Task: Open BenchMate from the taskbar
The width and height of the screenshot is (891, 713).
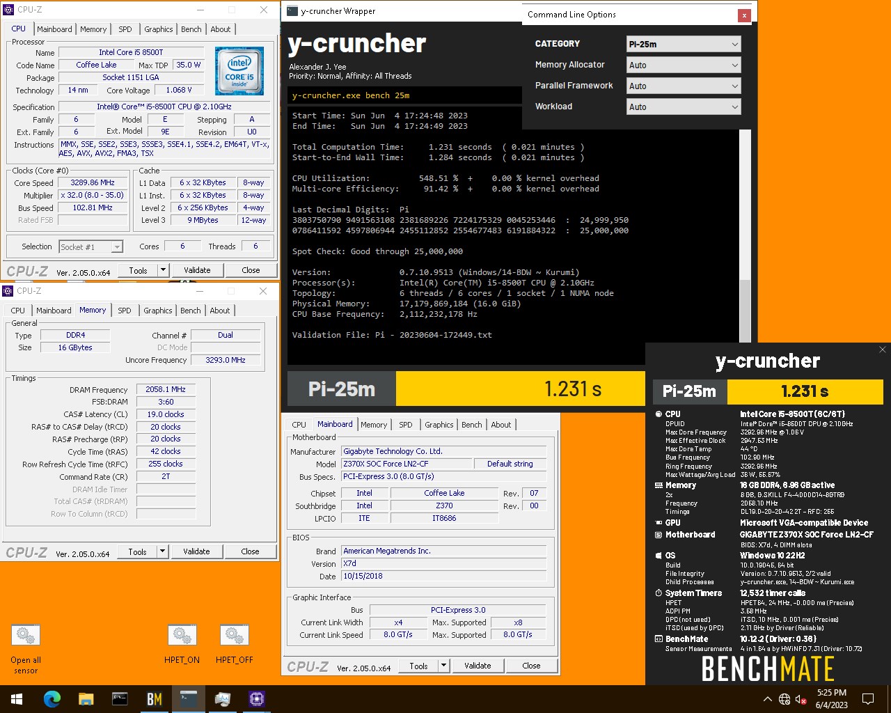Action: tap(155, 699)
